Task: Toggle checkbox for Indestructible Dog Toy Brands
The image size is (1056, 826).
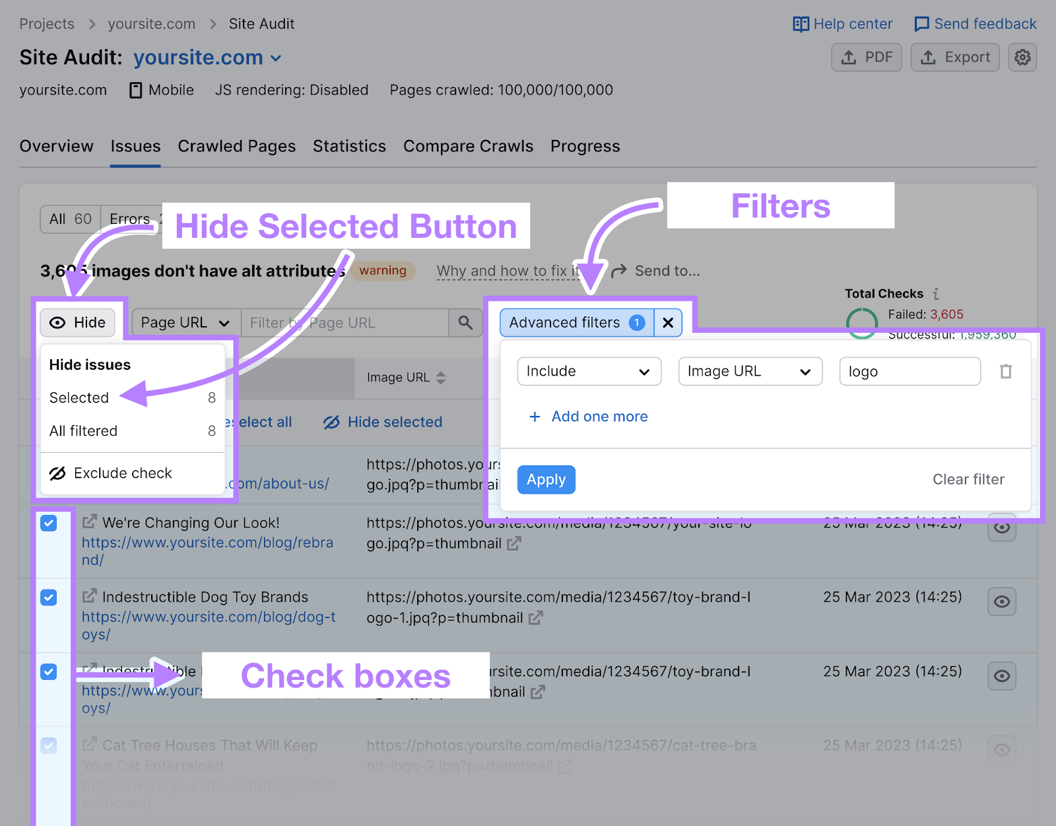Action: 49,598
